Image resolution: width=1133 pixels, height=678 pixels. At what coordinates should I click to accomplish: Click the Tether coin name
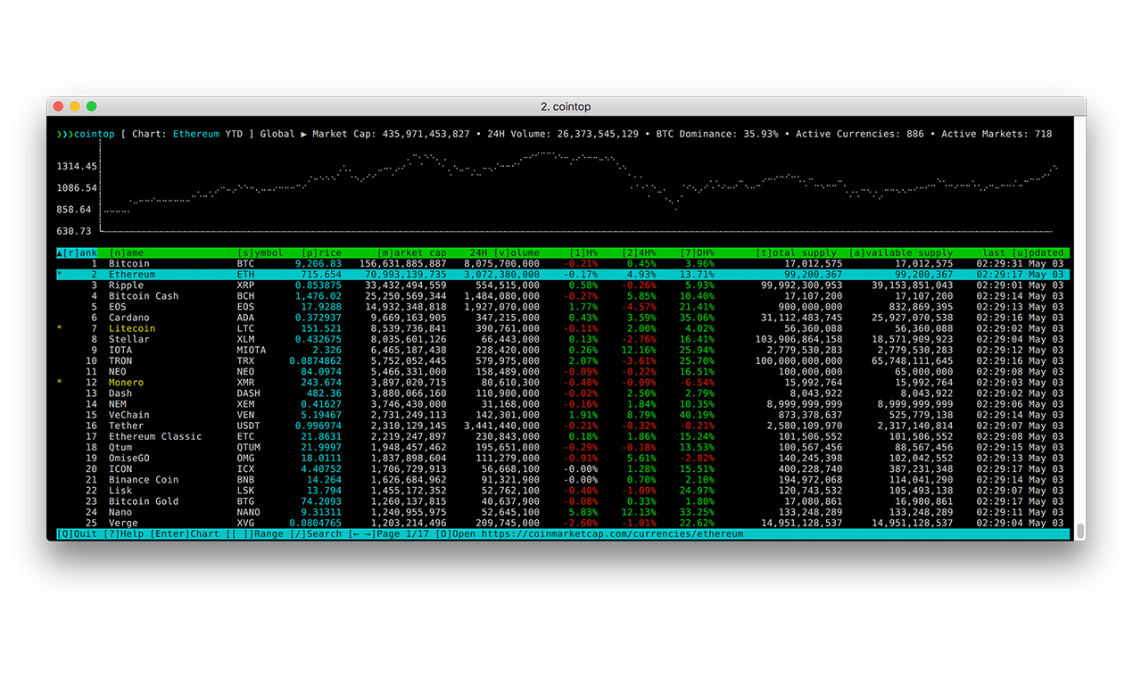(126, 426)
